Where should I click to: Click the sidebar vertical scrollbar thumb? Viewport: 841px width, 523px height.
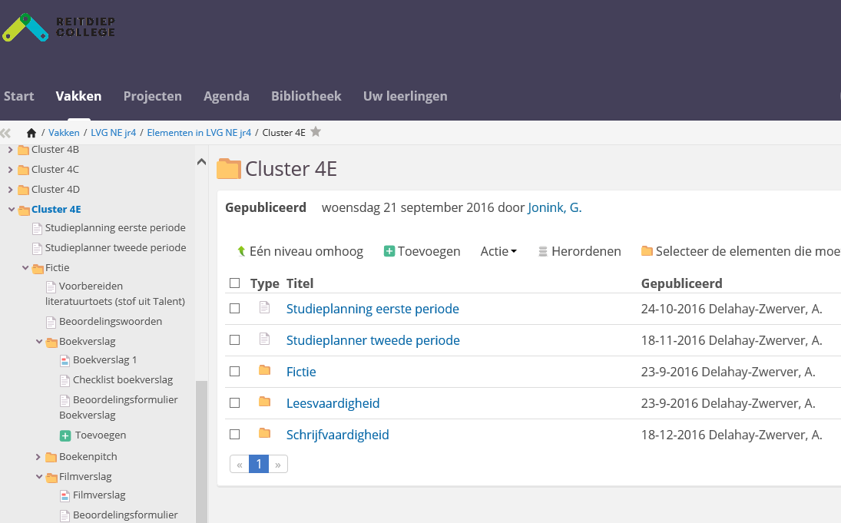(x=201, y=453)
